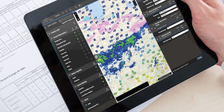This screenshot has width=224, height=112.
Task: Collapse the right panel with the arrow tab
Action: (x=150, y=31)
